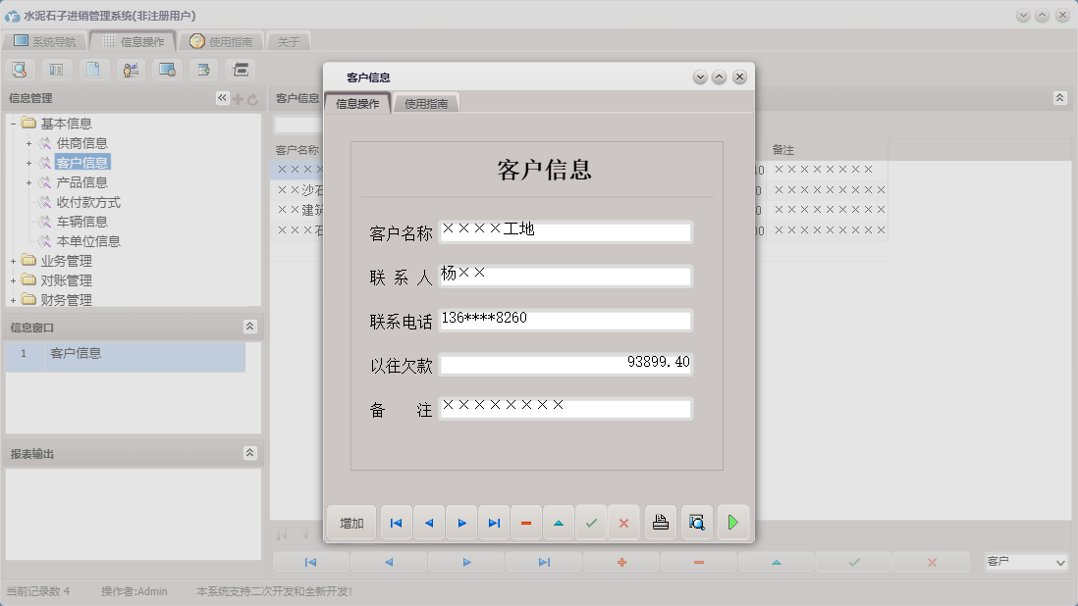1078x606 pixels.
Task: Open print preview in the customer dialog
Action: click(x=696, y=523)
